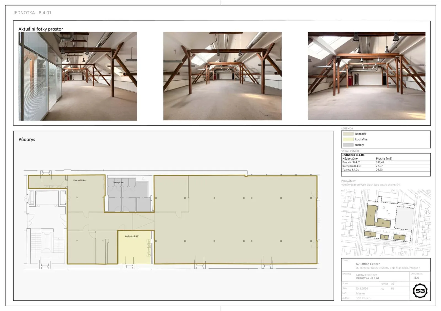Click the 'kuchyňka' legend label
This screenshot has height=311, width=441.
[x=361, y=139]
